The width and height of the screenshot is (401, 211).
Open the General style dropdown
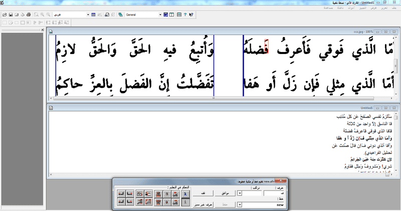point(159,14)
